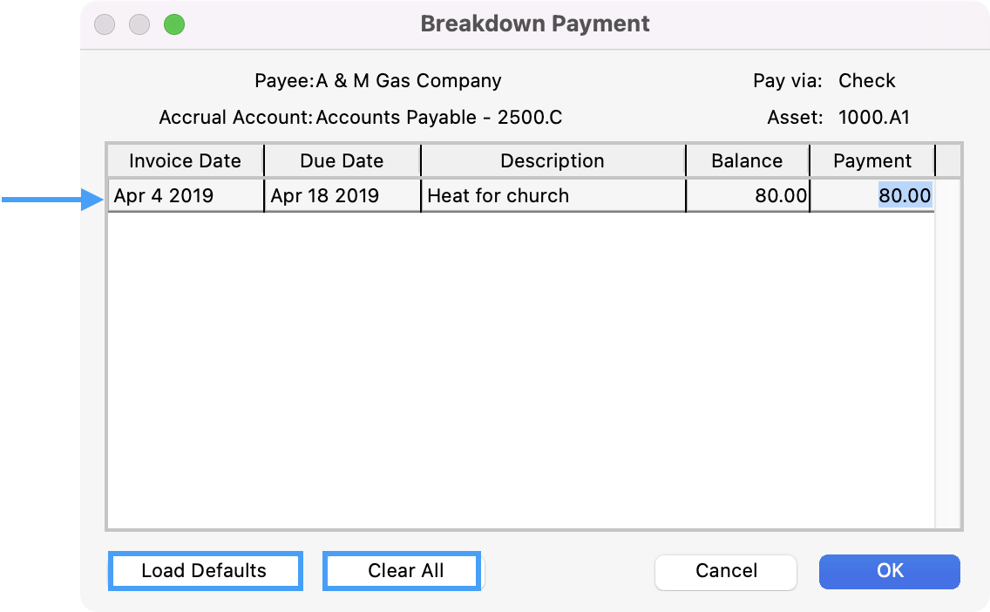
Task: Click the Payment column header
Action: [x=872, y=161]
